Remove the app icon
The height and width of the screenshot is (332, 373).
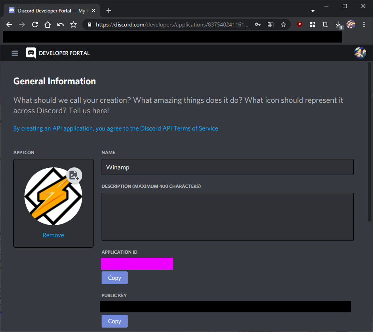(53, 235)
